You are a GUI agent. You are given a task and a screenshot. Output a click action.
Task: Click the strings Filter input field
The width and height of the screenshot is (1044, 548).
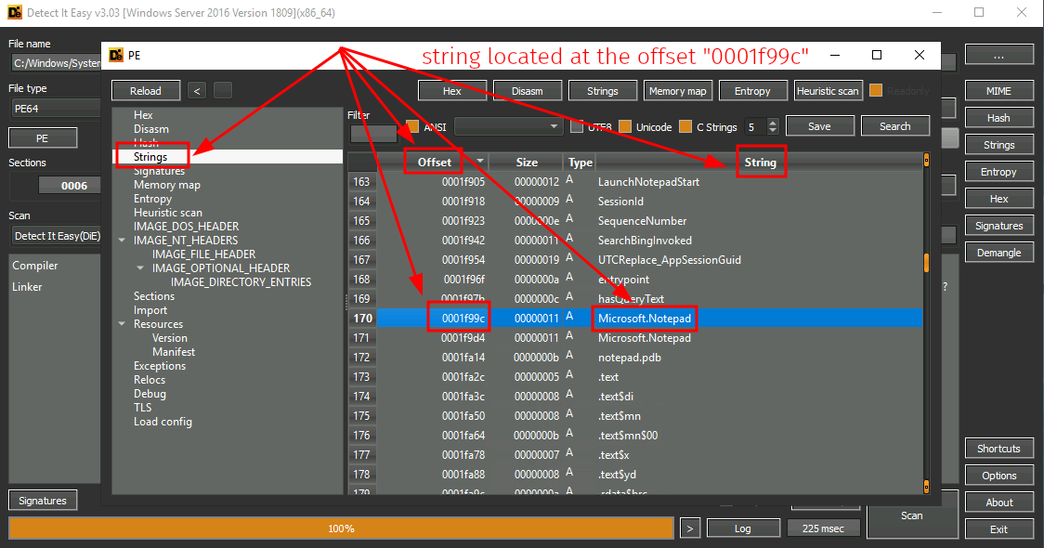coord(372,134)
